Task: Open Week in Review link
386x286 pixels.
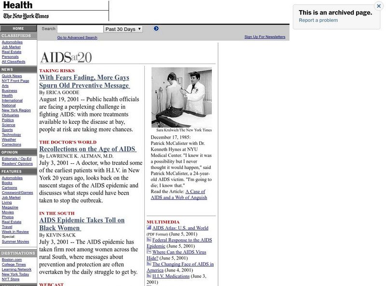Action: pyautogui.click(x=15, y=232)
